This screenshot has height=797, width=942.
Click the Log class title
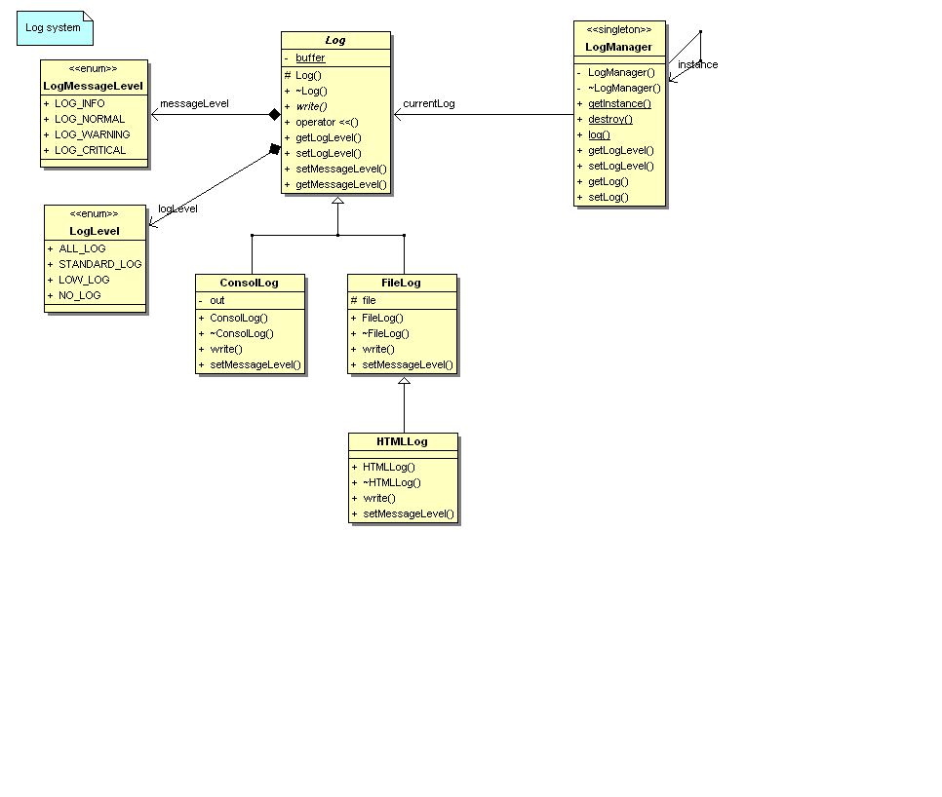tap(335, 41)
